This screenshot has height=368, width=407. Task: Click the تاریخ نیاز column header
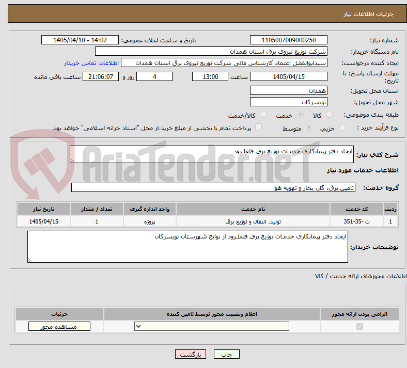click(x=43, y=209)
